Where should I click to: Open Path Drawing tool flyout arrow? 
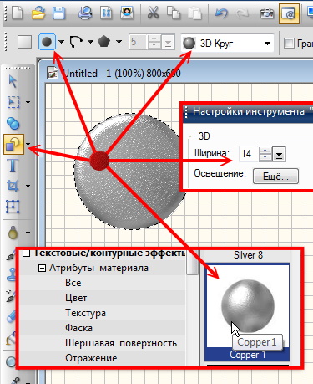coord(28,144)
